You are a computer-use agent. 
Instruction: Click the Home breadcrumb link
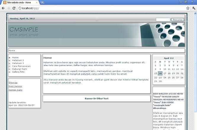coord(12,51)
